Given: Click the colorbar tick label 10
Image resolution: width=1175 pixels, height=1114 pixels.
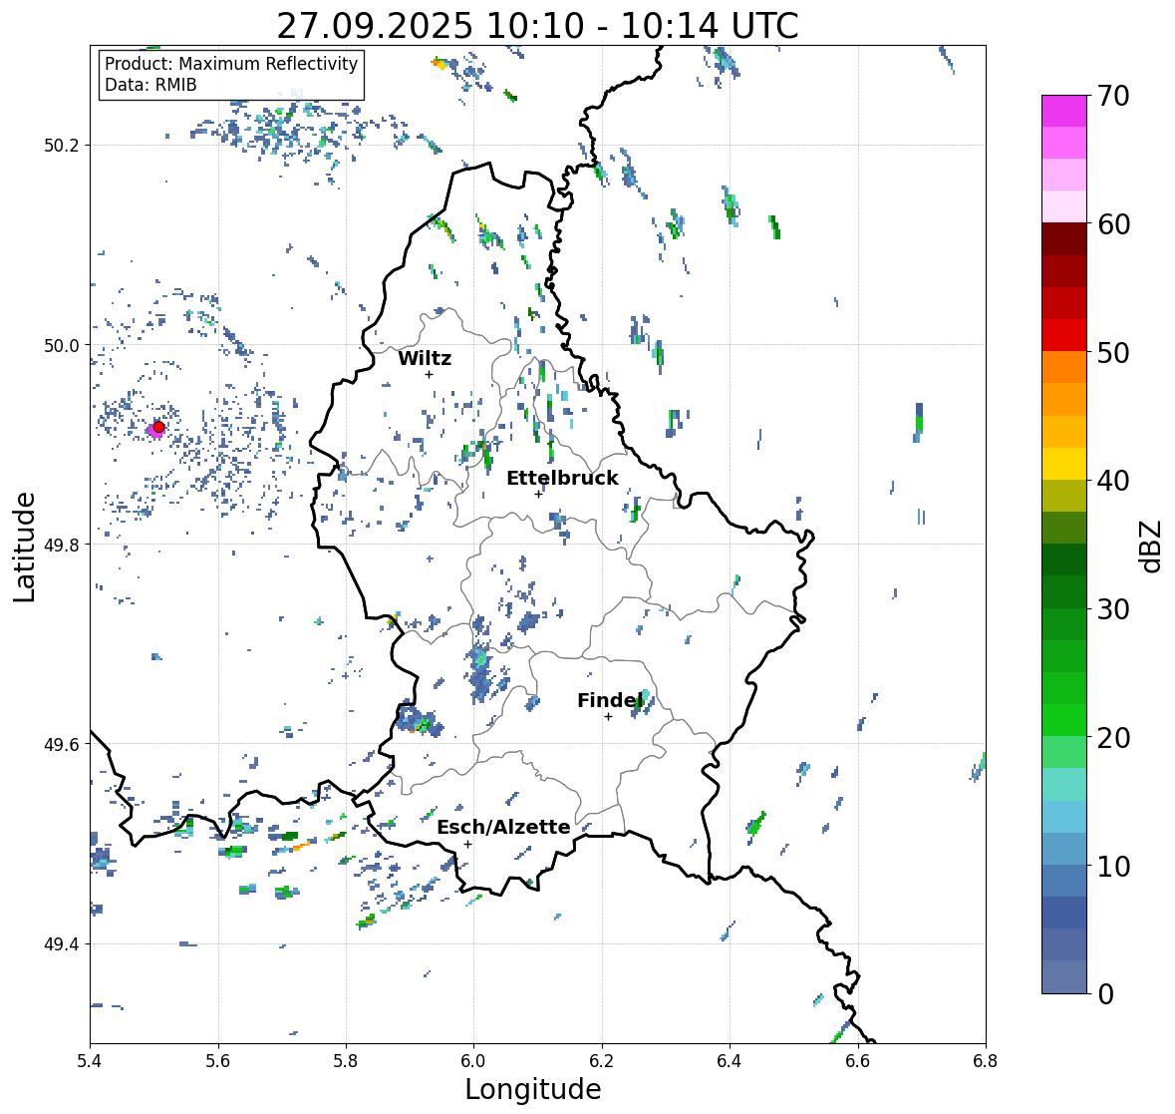Looking at the screenshot, I should 1113,866.
